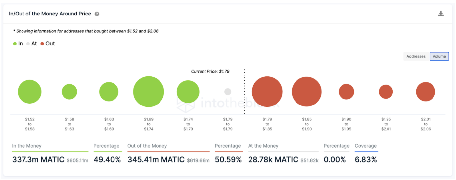Toggle the red Out legend dot
Image resolution: width=456 pixels, height=180 pixels.
click(x=42, y=44)
